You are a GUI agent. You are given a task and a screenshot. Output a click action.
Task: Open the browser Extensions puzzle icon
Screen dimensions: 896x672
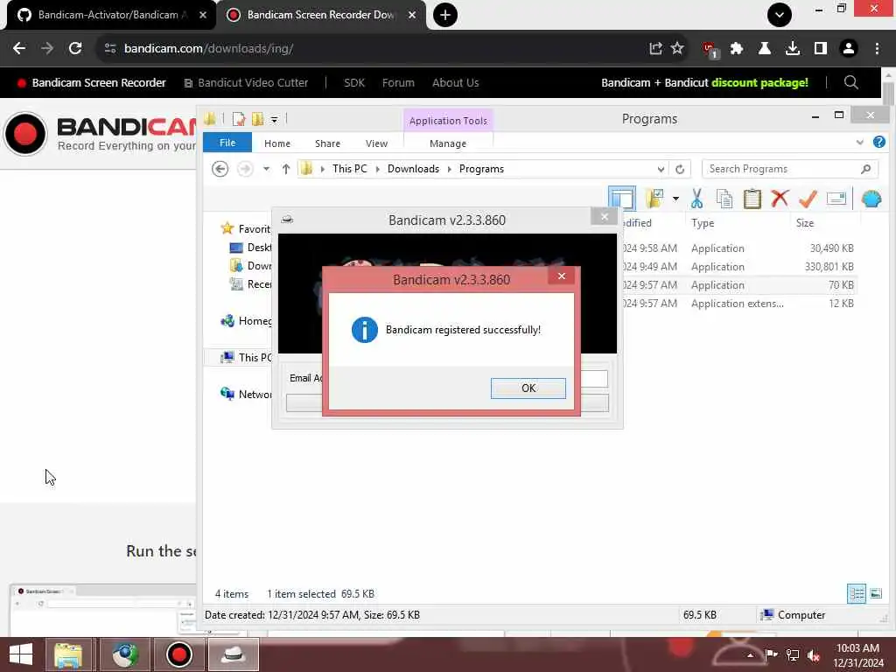point(737,49)
